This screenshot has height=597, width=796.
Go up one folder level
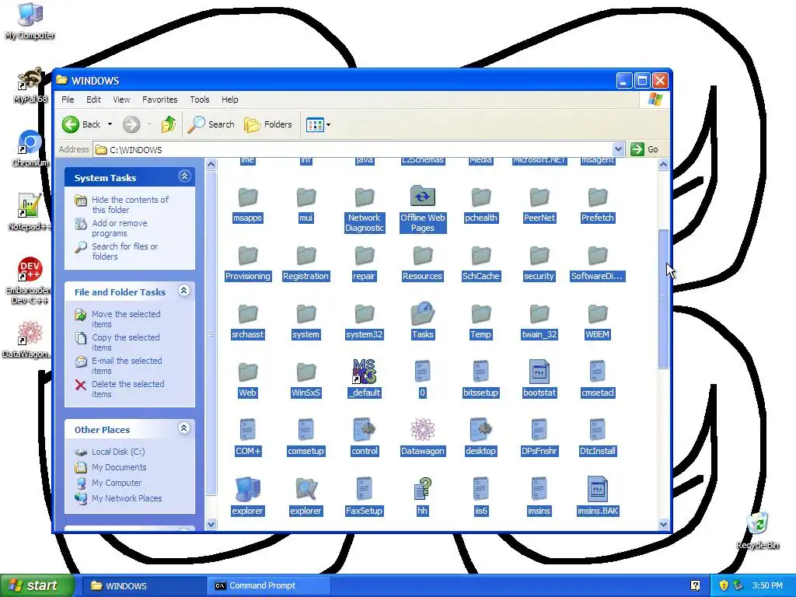pyautogui.click(x=168, y=124)
